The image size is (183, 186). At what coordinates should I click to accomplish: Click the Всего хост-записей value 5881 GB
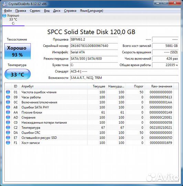165,46
